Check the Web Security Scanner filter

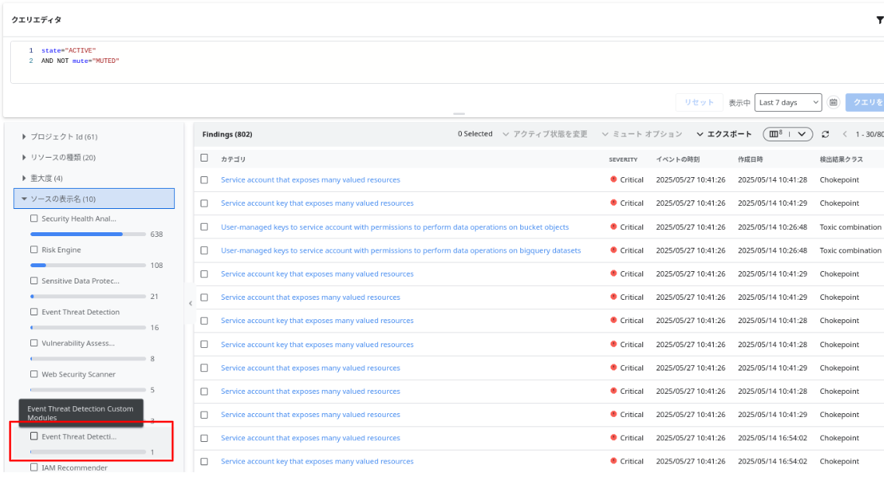click(x=34, y=374)
